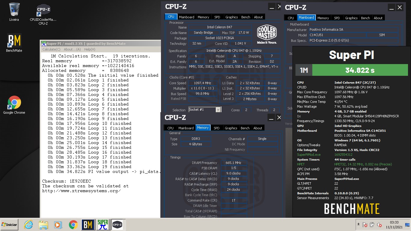
Task: Open the taskbar clock showing 03:33
Action: [x=394, y=225]
